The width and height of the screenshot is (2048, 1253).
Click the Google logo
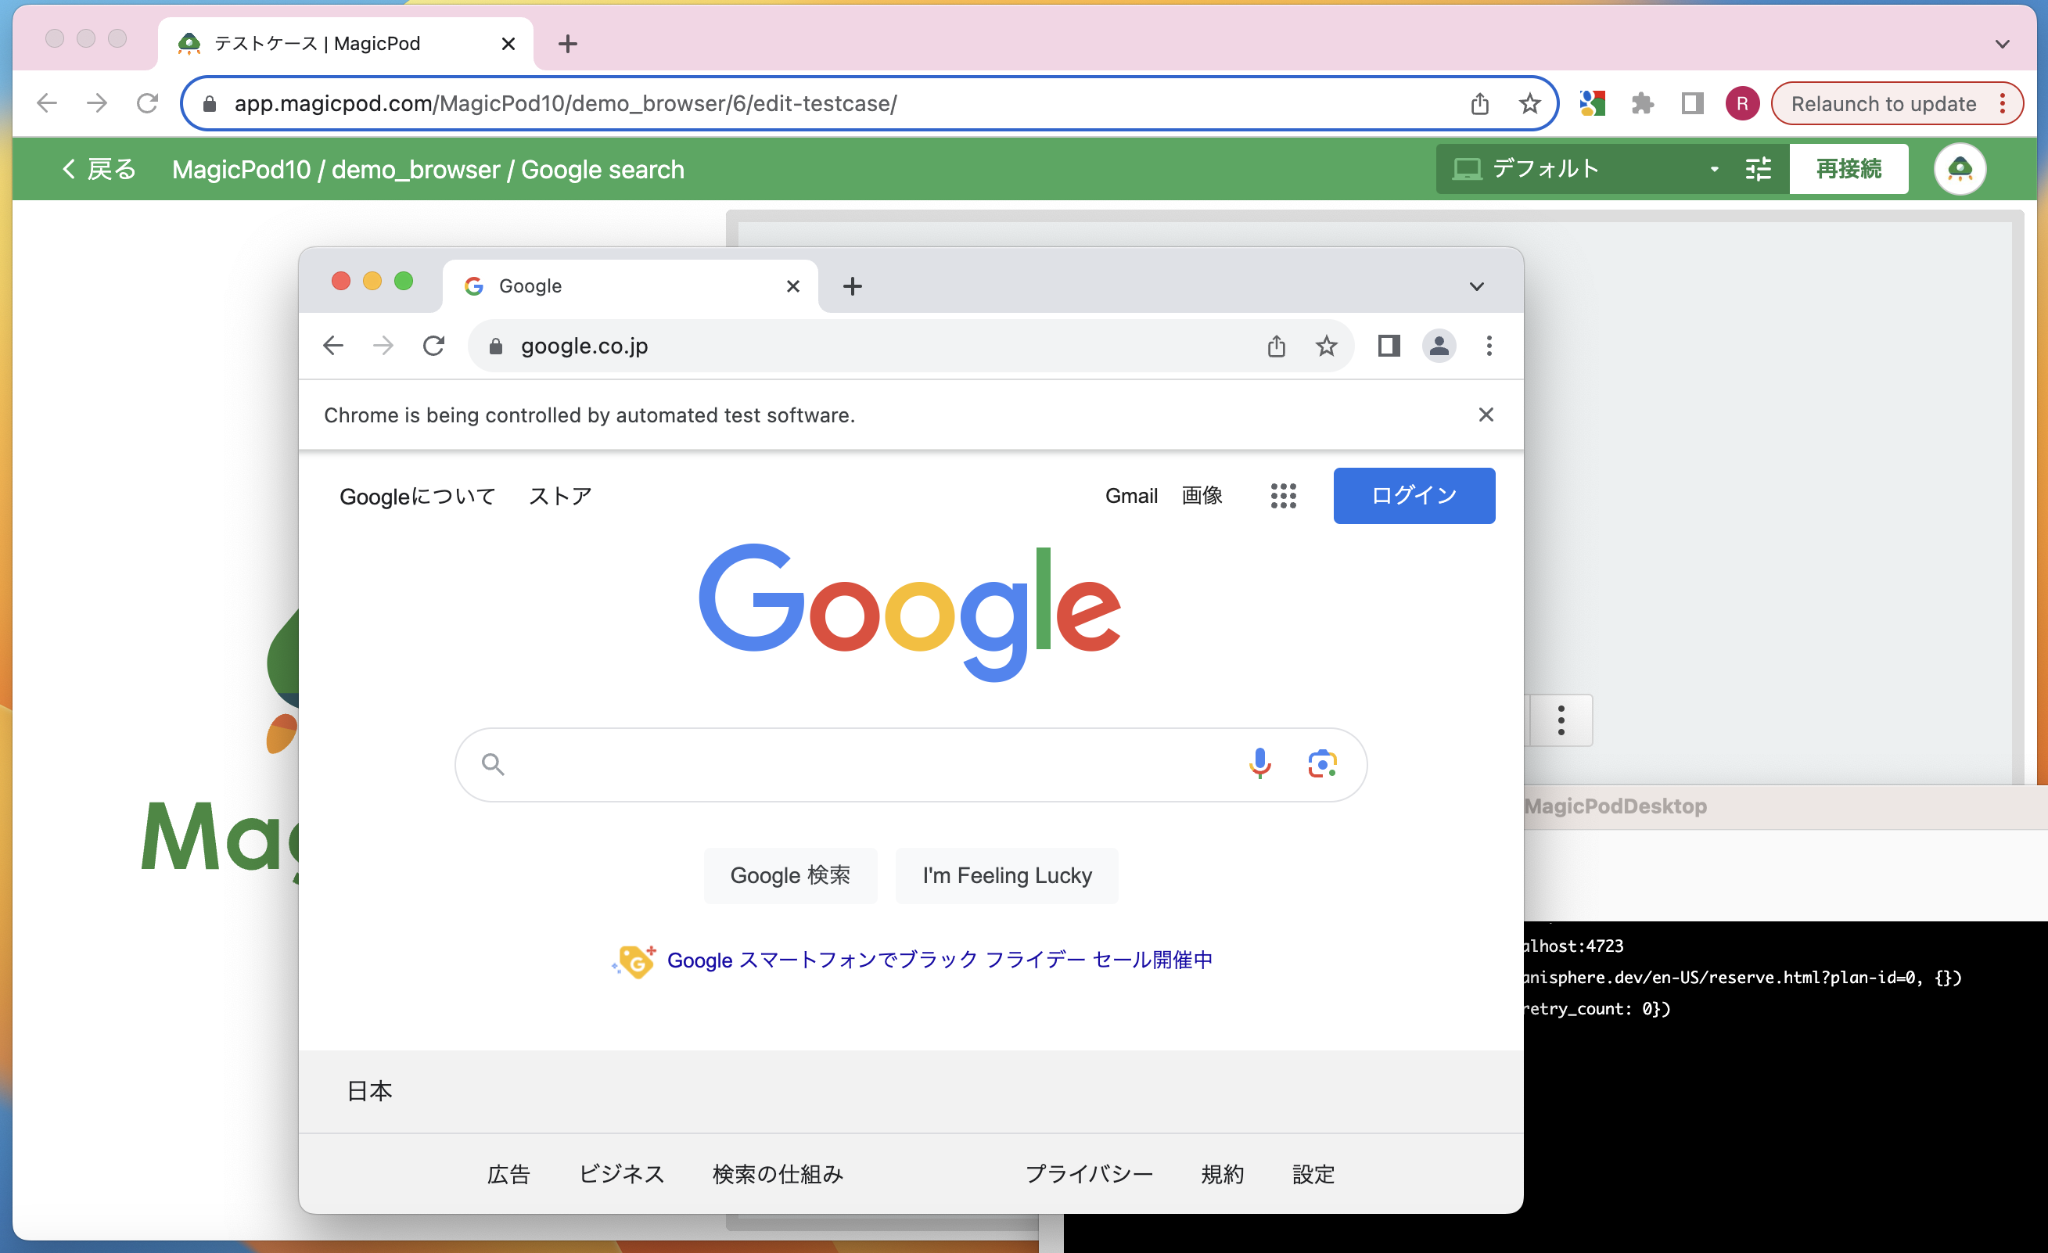click(x=910, y=613)
